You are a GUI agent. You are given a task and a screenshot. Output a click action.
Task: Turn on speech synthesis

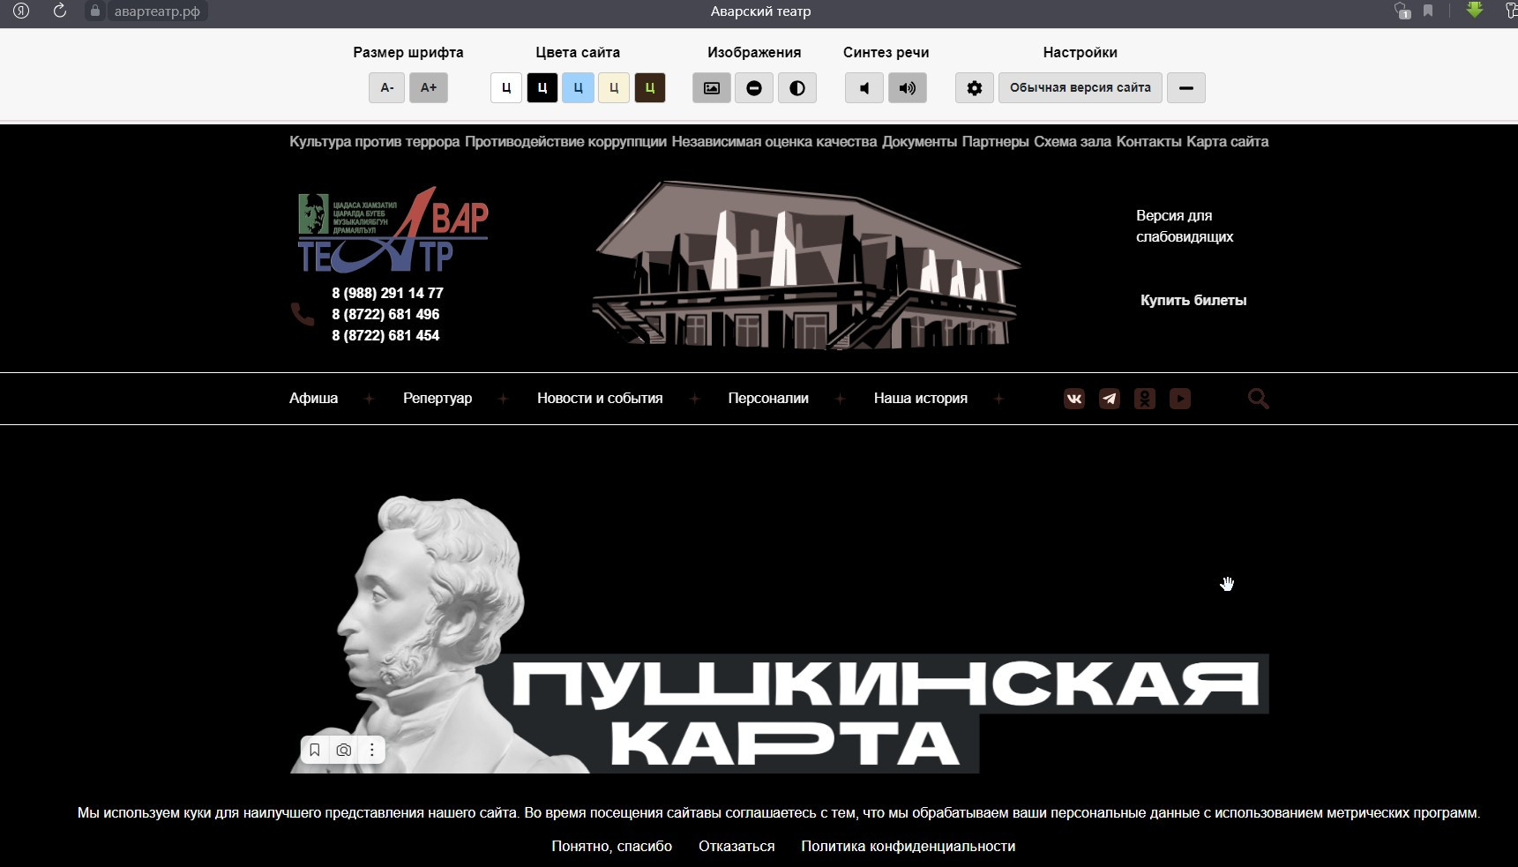coord(908,87)
